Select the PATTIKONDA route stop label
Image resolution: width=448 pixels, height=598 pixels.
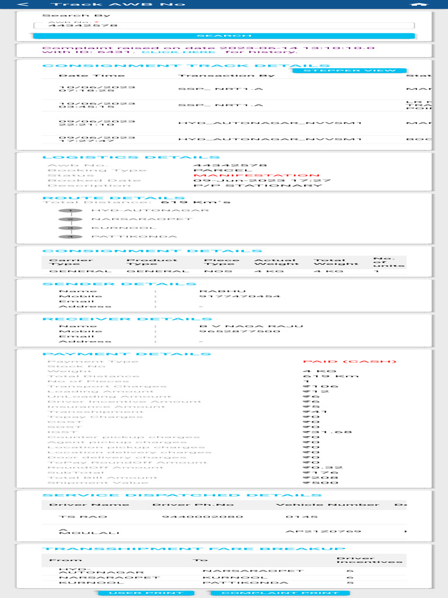point(134,237)
